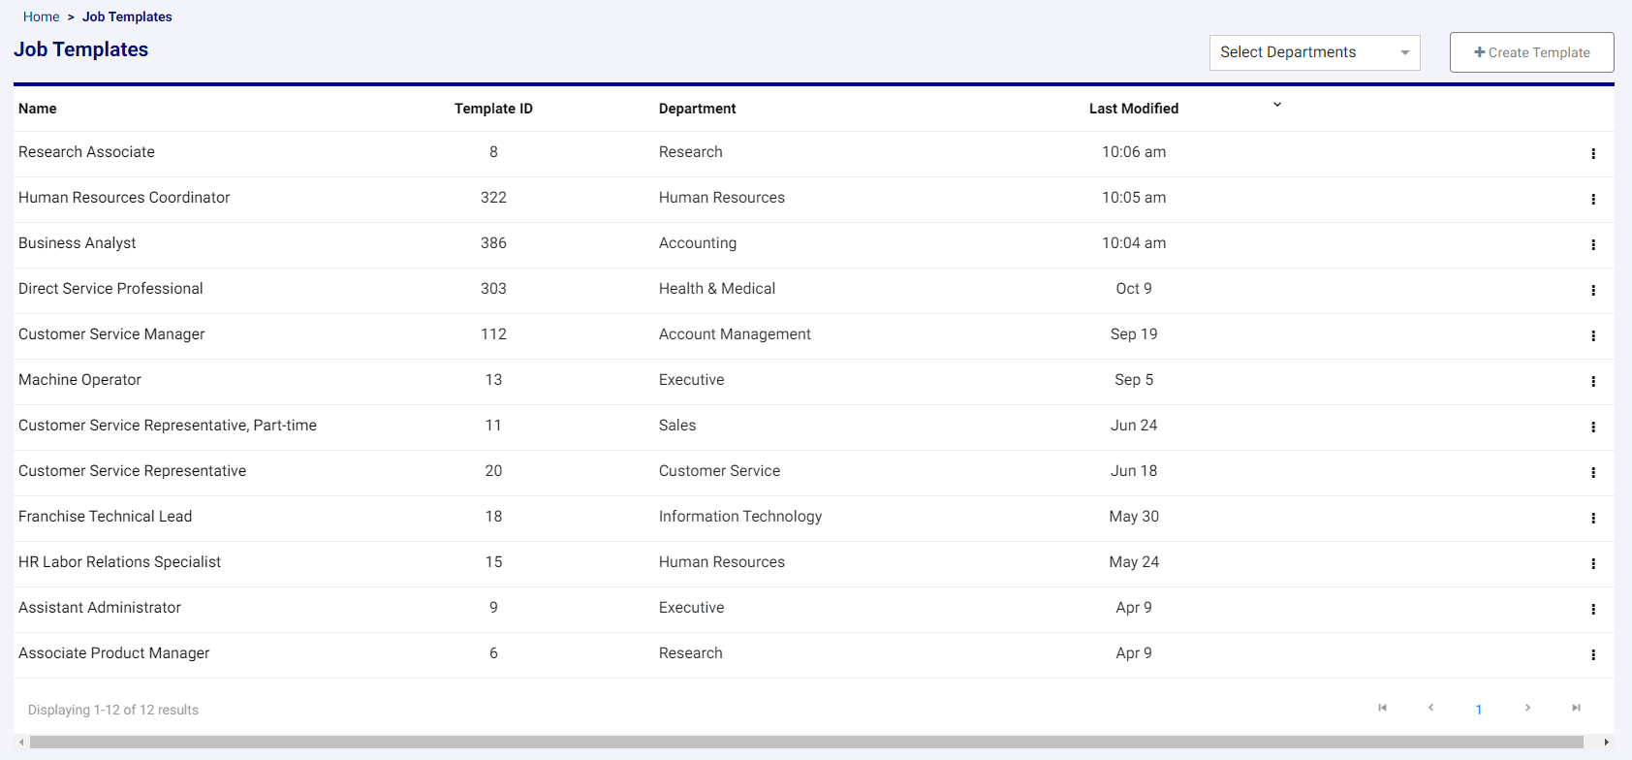Click the Job Templates breadcrumb
Image resolution: width=1632 pixels, height=760 pixels.
127,16
